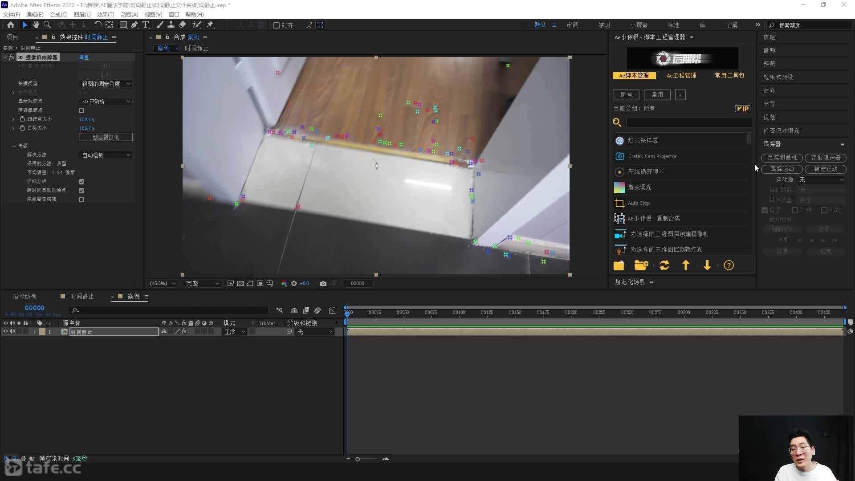Viewport: 855px width, 481px height.
Task: Click the 变形稳定器 button
Action: [x=826, y=158]
